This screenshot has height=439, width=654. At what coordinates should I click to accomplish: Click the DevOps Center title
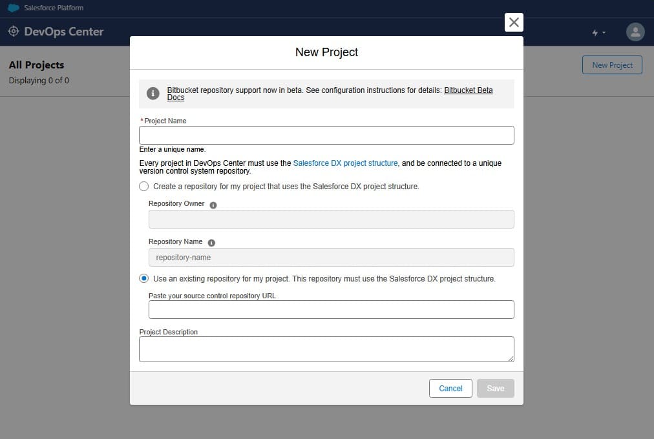point(64,32)
